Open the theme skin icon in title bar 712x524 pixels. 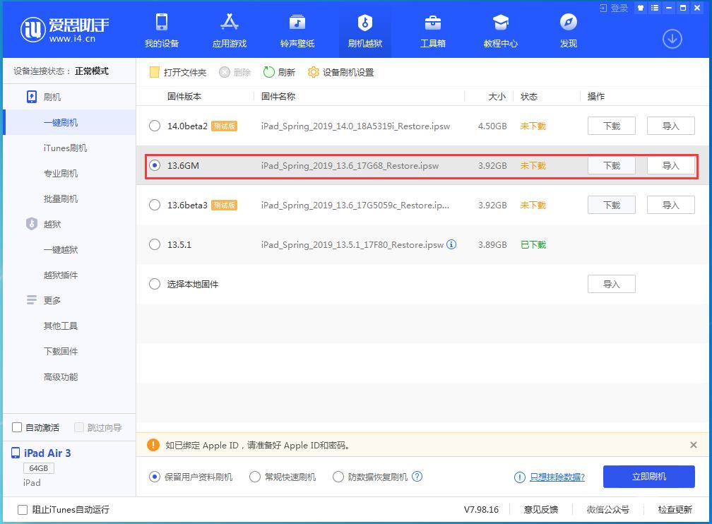point(641,8)
